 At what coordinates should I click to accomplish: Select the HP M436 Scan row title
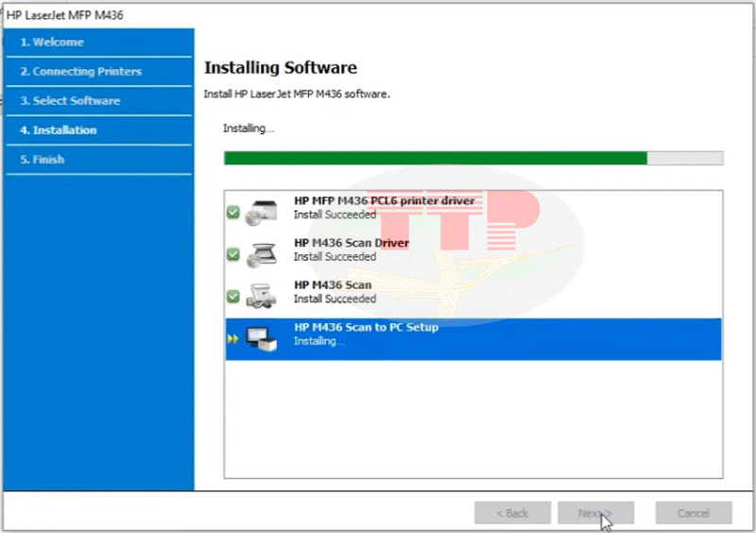(333, 285)
